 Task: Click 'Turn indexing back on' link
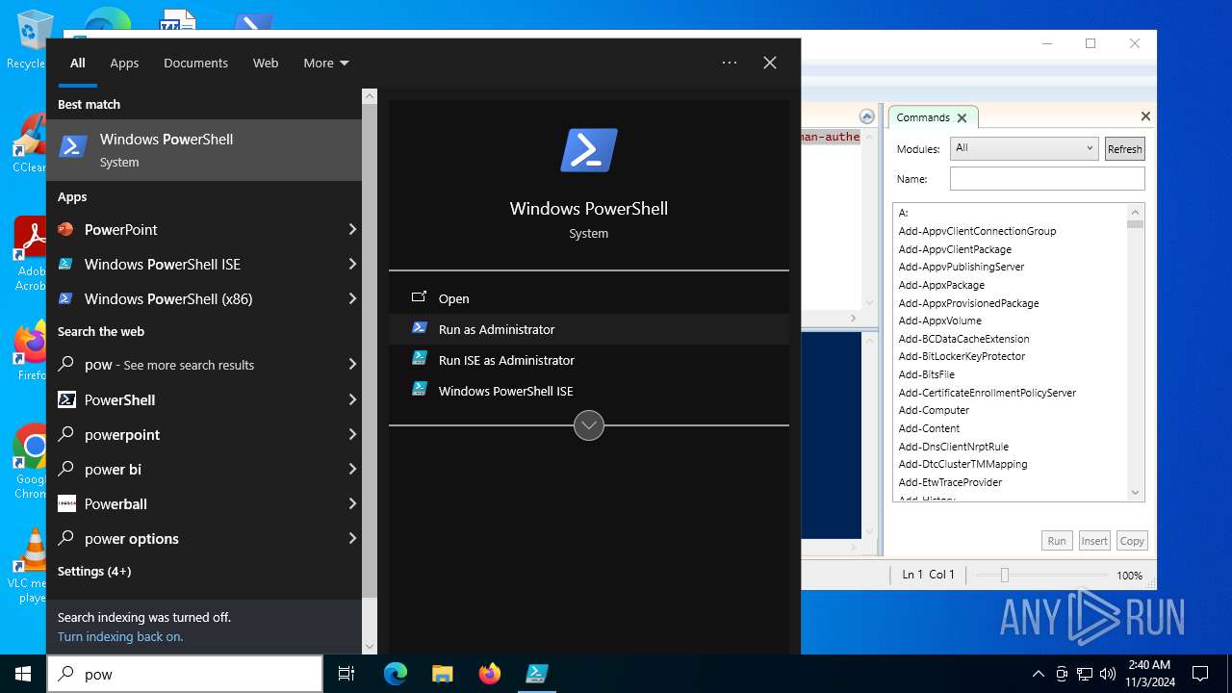pyautogui.click(x=120, y=636)
